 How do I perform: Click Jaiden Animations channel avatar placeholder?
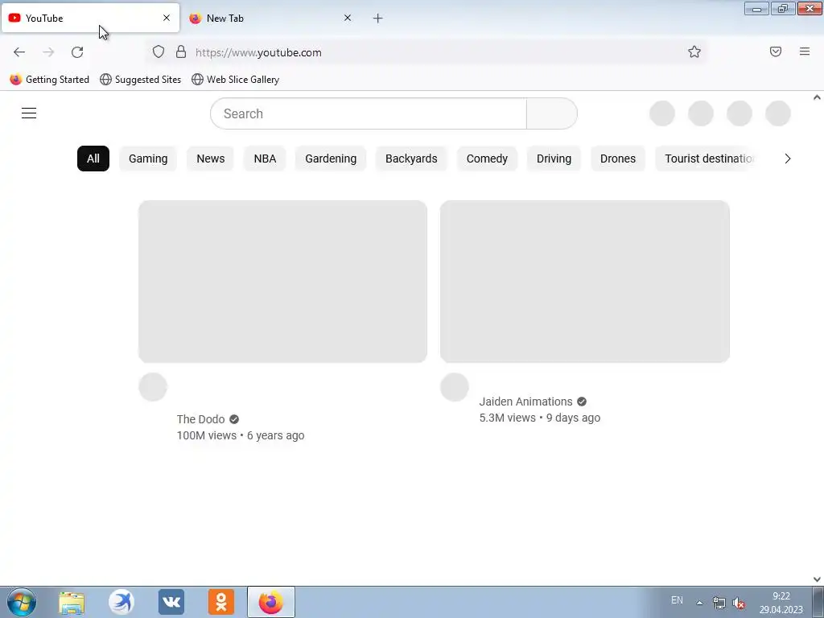point(455,387)
